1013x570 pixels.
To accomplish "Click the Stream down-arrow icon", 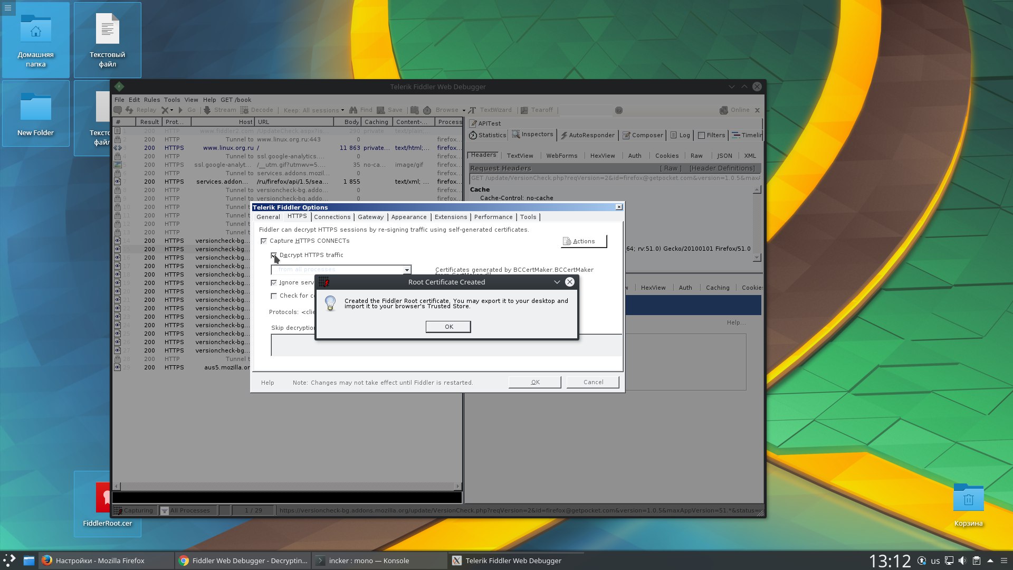I will (x=207, y=110).
